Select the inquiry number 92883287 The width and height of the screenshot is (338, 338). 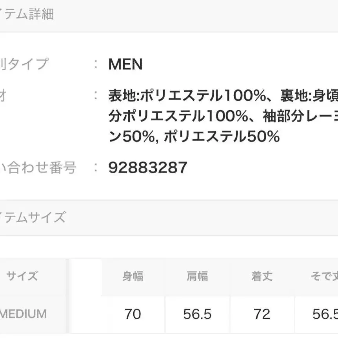(147, 168)
